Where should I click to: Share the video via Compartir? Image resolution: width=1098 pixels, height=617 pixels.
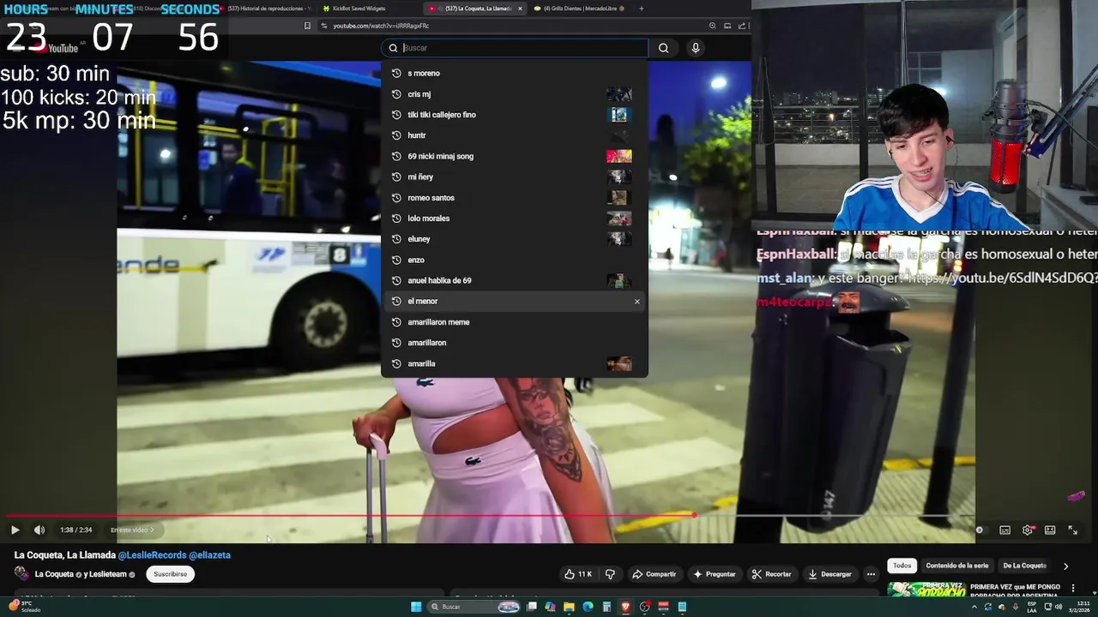(654, 574)
